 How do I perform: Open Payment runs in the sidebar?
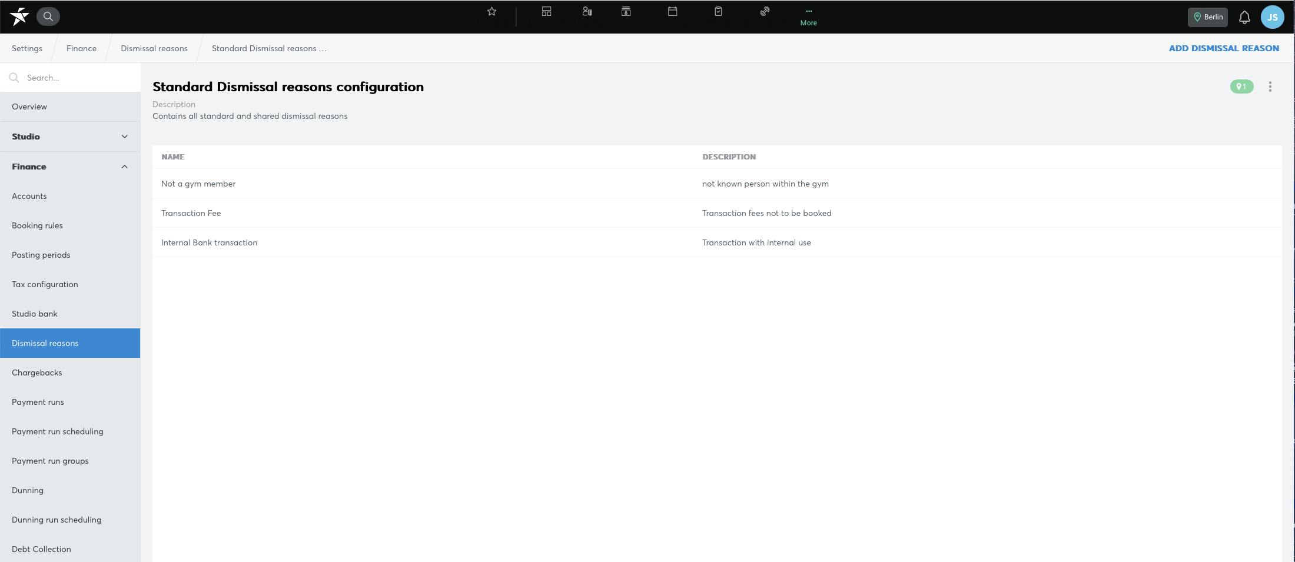coord(70,402)
